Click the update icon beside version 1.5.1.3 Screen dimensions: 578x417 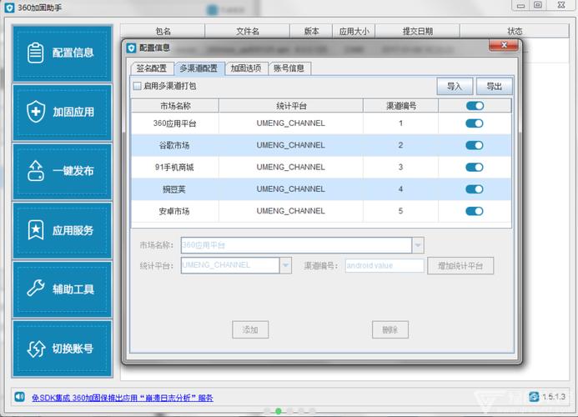coord(534,397)
